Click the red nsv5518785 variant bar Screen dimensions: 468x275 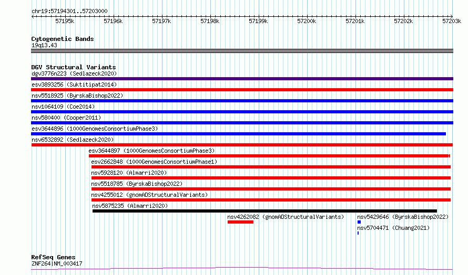[x=271, y=189]
